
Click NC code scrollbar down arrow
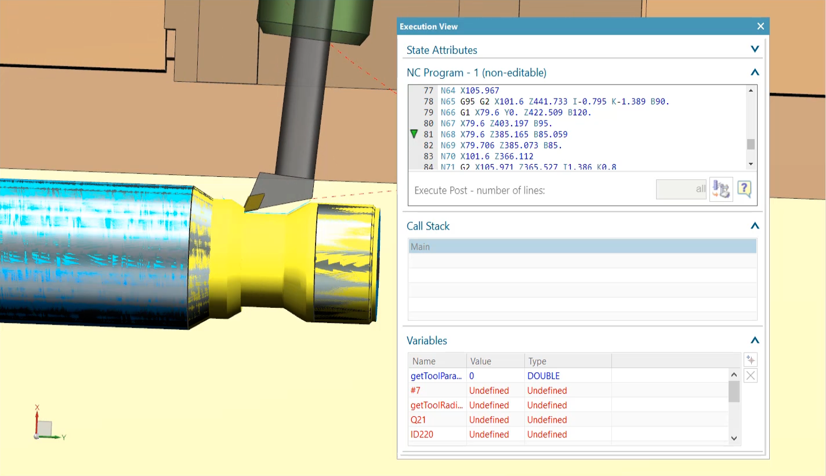point(751,165)
